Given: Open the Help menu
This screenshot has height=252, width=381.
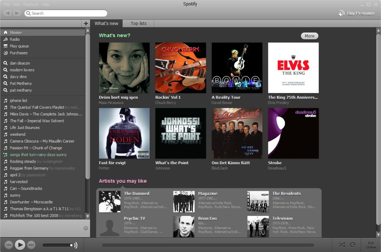Looking at the screenshot, I should pos(46,4).
